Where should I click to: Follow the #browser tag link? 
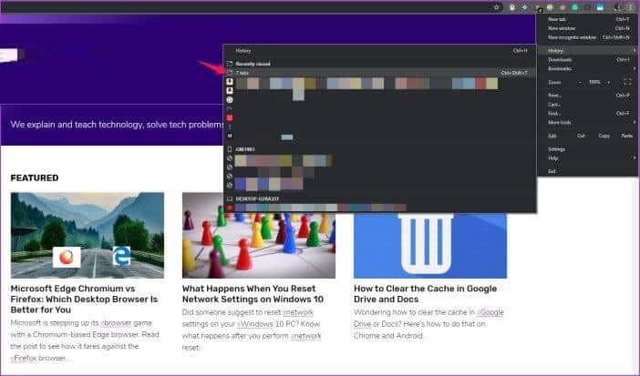pos(117,323)
